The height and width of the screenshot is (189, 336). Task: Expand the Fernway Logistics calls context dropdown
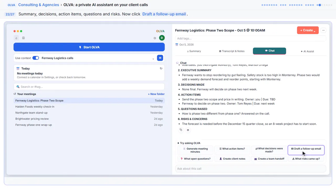pyautogui.click(x=153, y=58)
